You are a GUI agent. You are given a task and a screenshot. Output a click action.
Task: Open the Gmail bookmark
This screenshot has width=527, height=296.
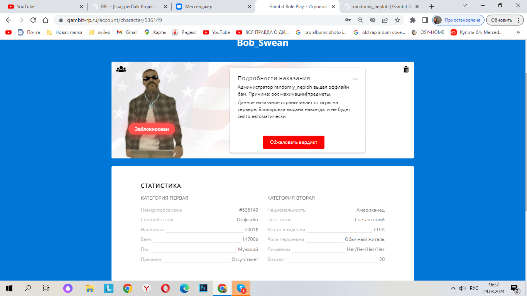[127, 32]
